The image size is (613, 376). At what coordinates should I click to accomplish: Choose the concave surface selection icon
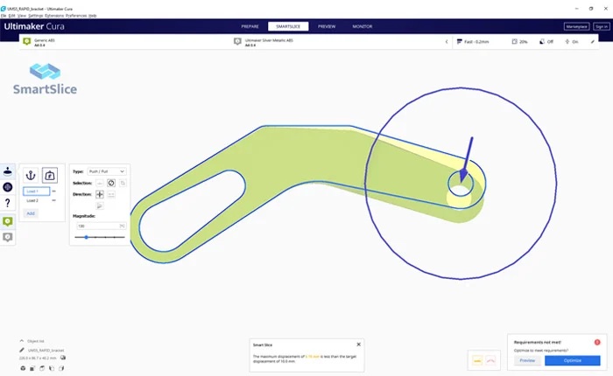[111, 183]
